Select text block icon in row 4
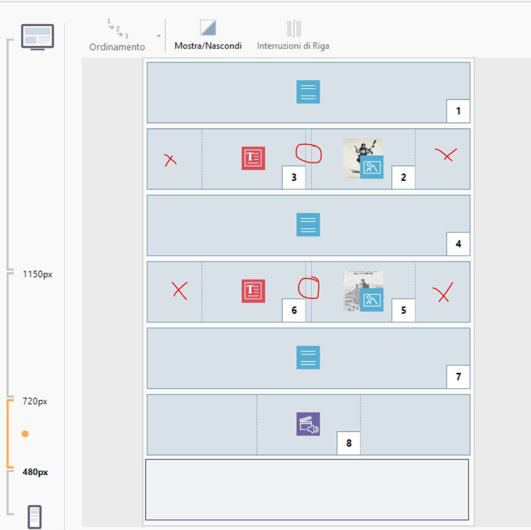The image size is (531, 530). pos(308,225)
